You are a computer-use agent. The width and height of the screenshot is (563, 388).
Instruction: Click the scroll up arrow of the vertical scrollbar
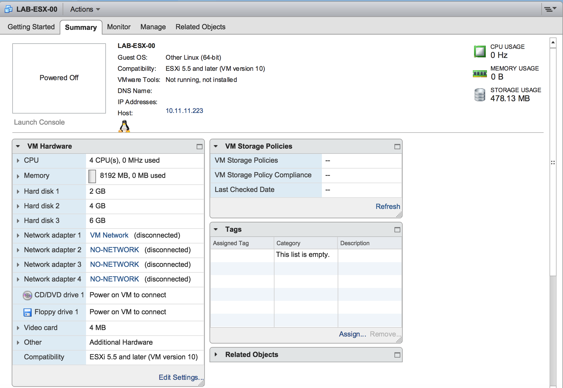pyautogui.click(x=553, y=42)
